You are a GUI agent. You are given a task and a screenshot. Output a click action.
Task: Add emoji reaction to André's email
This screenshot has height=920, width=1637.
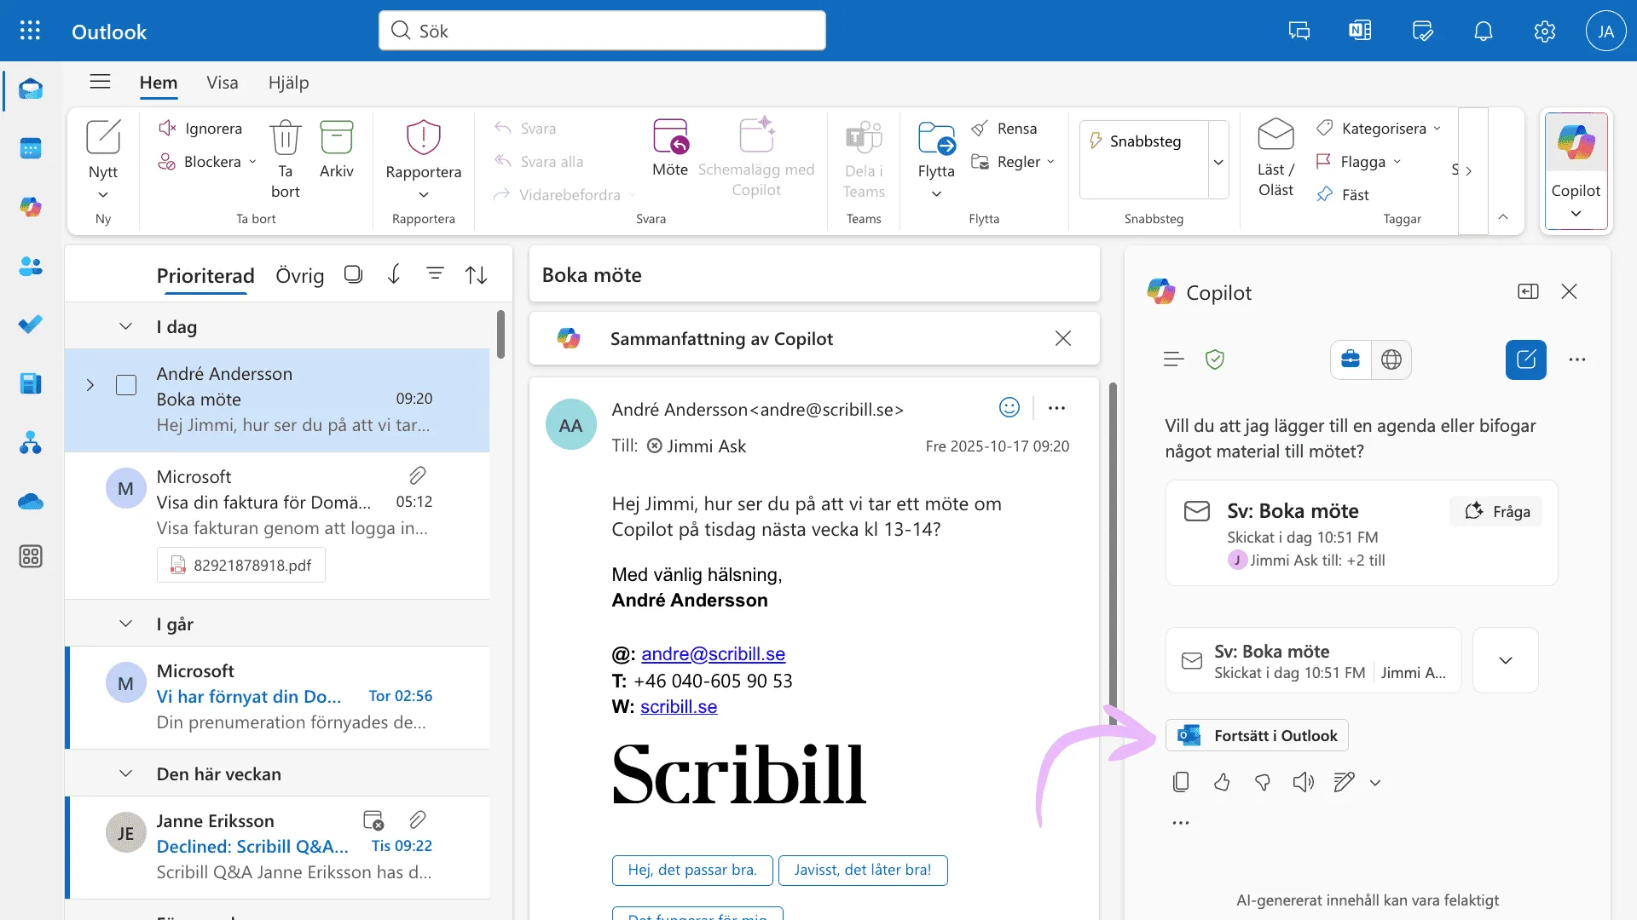coord(1009,408)
